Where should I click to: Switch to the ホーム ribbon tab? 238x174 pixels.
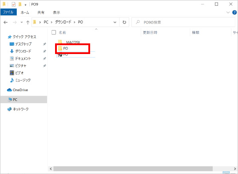(25, 12)
